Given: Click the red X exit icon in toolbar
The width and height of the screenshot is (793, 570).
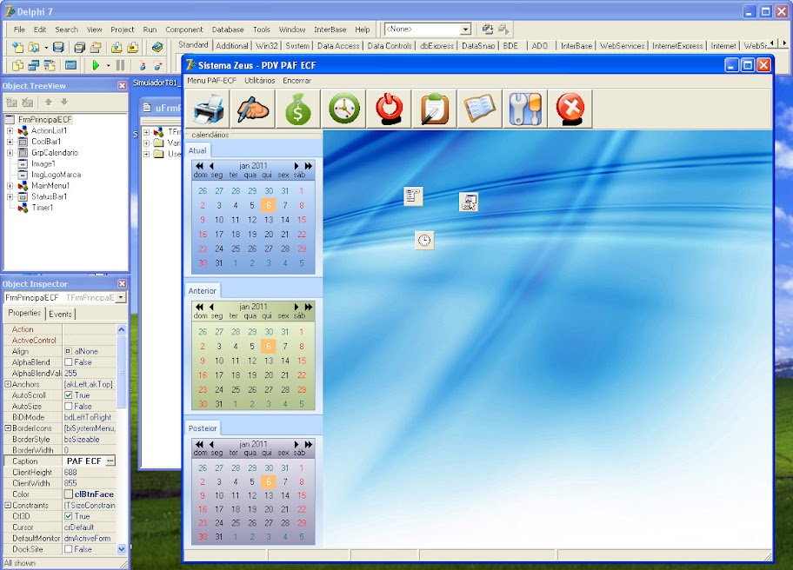Looking at the screenshot, I should point(570,109).
